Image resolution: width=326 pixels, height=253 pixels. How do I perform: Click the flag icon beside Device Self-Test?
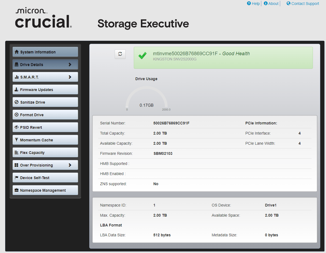[17, 178]
